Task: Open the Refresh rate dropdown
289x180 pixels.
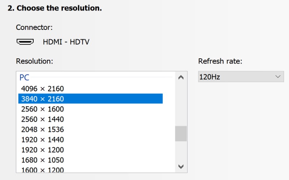Action: (x=240, y=77)
